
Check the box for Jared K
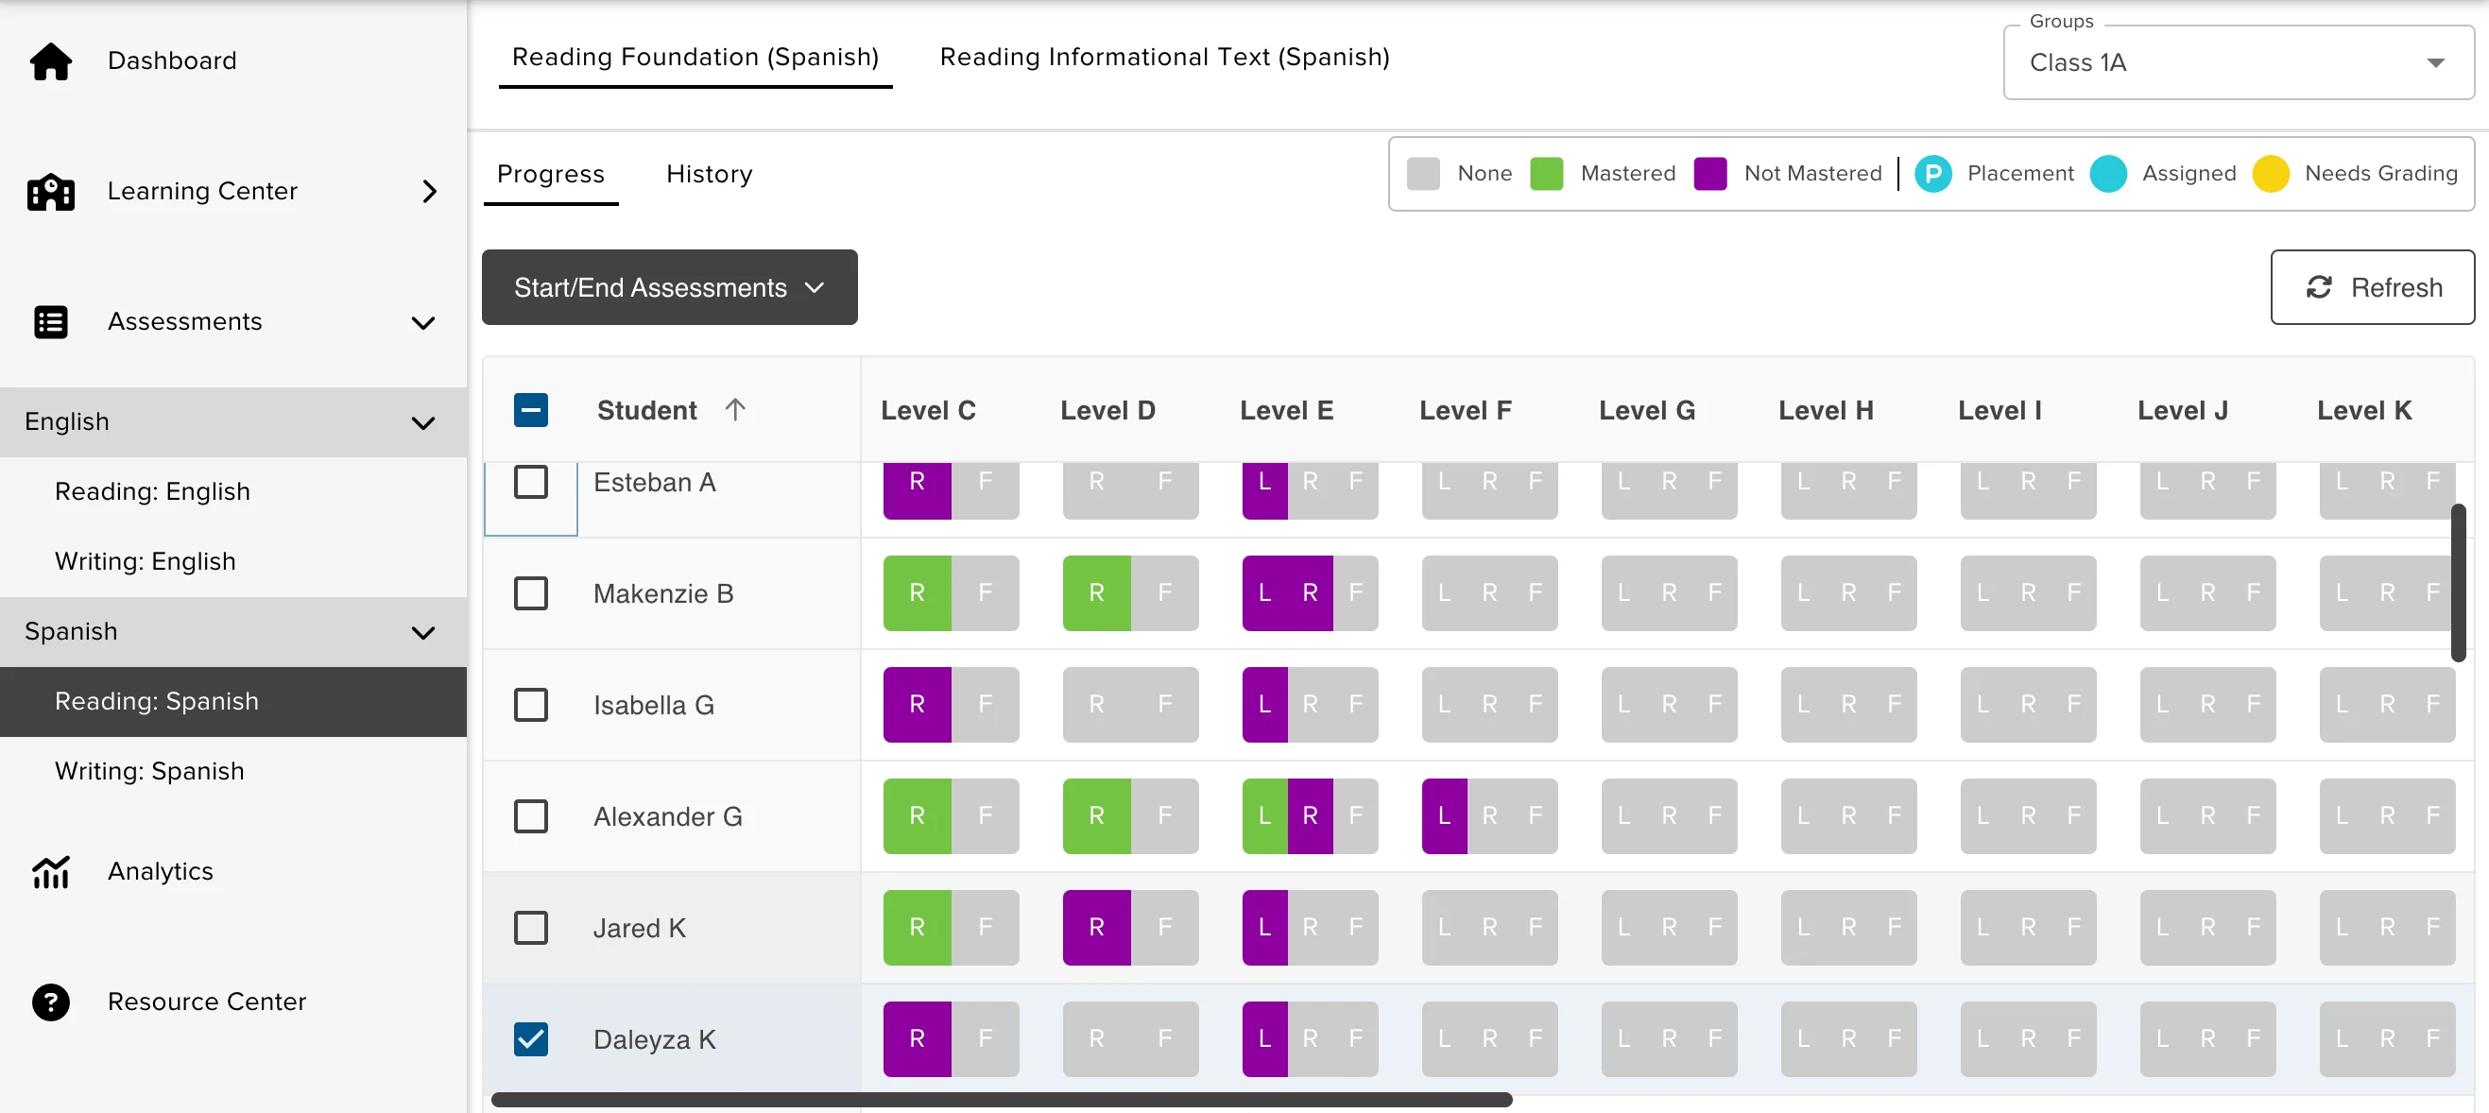pos(530,928)
